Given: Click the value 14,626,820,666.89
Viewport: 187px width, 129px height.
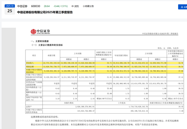Looking at the screenshot, I should [86, 63].
